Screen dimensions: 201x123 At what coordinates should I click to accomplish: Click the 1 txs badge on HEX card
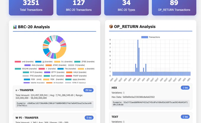point(185,88)
